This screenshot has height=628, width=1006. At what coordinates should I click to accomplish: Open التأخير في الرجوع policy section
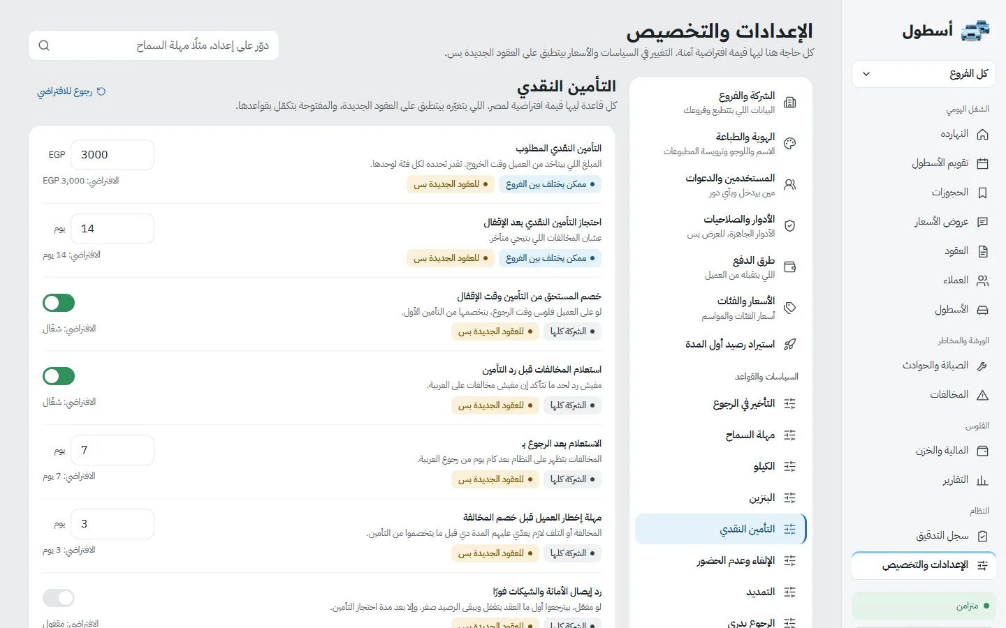pyautogui.click(x=720, y=403)
